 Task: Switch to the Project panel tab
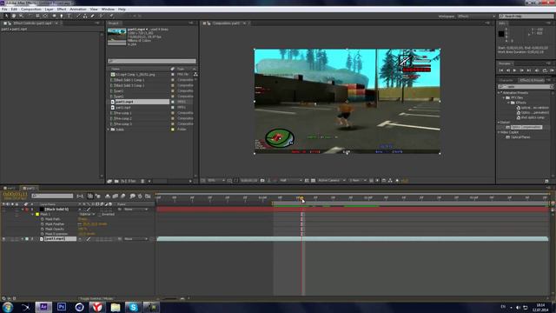(114, 23)
